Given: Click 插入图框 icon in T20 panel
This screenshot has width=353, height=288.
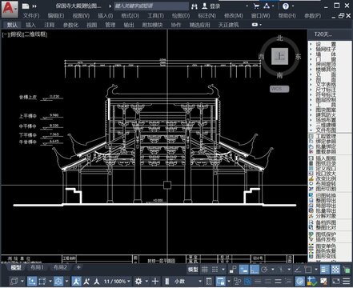Looking at the screenshot, I should [311, 158].
